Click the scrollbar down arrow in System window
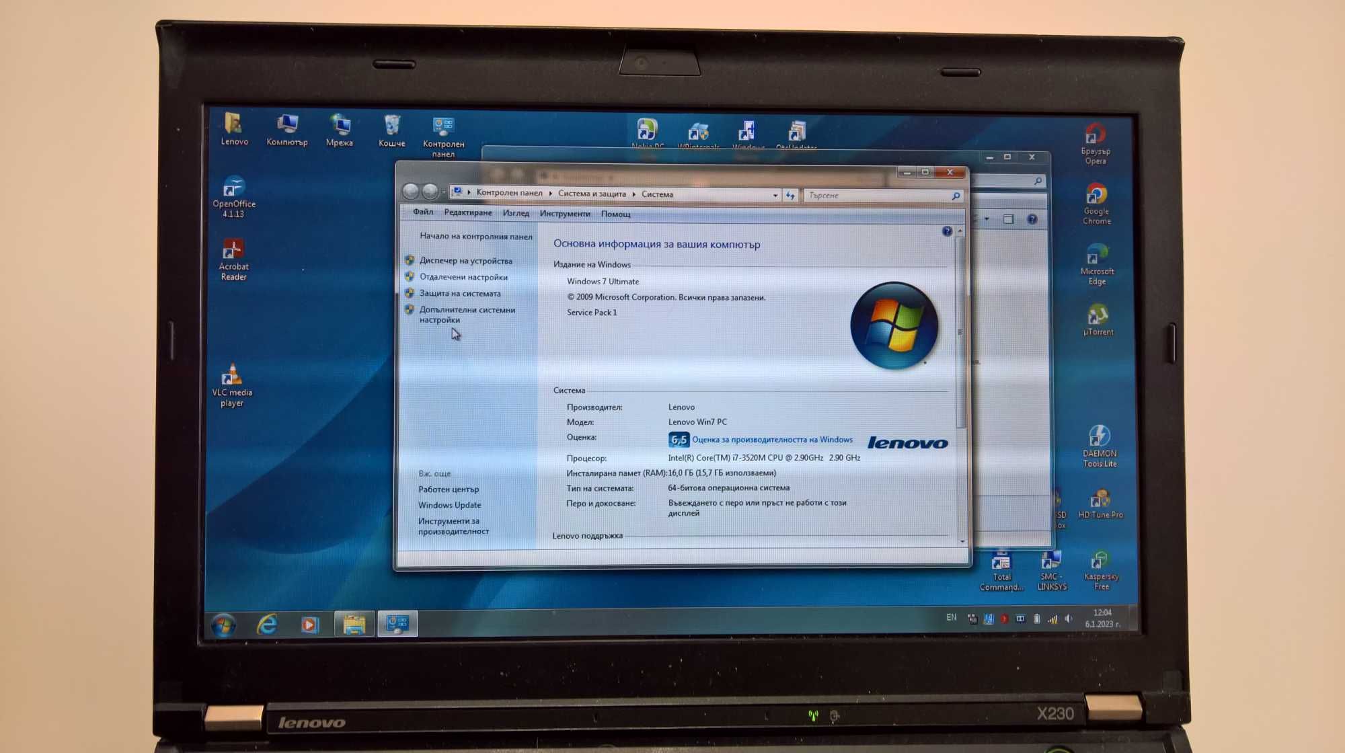Screen dimensions: 1345x753 point(962,541)
